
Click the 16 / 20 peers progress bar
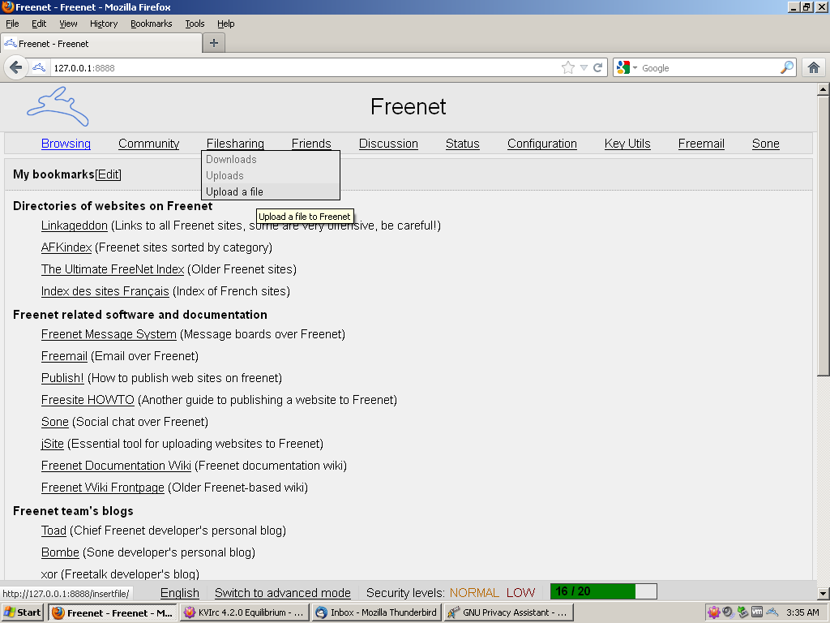604,591
